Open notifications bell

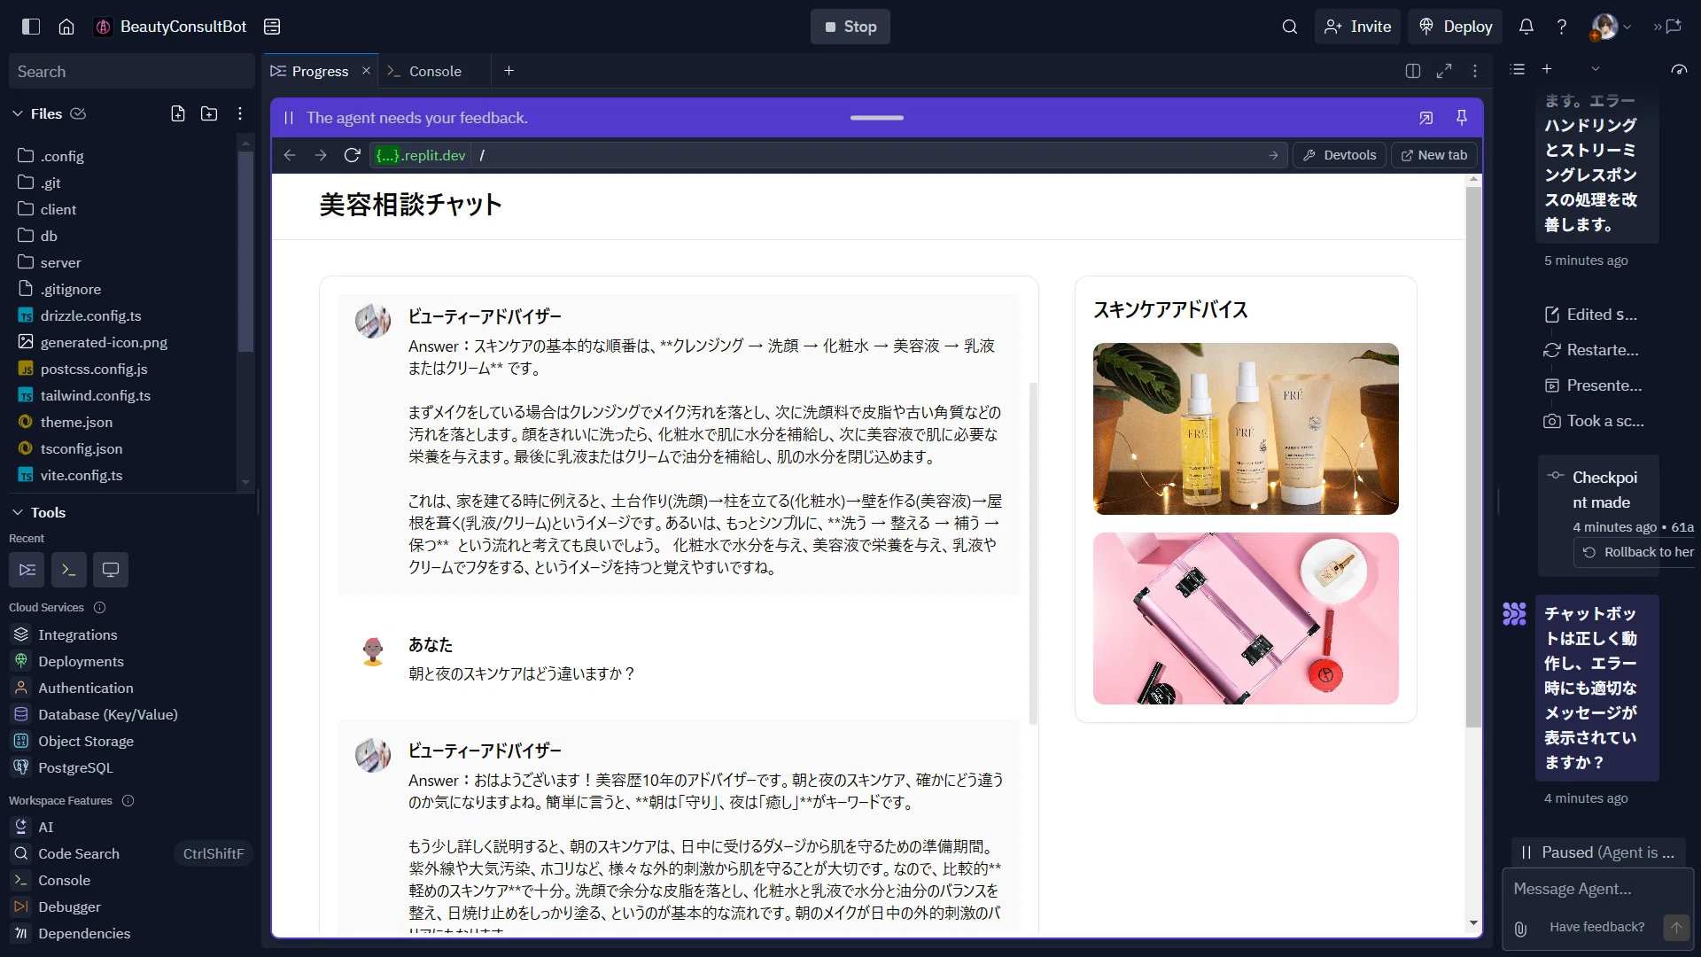coord(1526,27)
